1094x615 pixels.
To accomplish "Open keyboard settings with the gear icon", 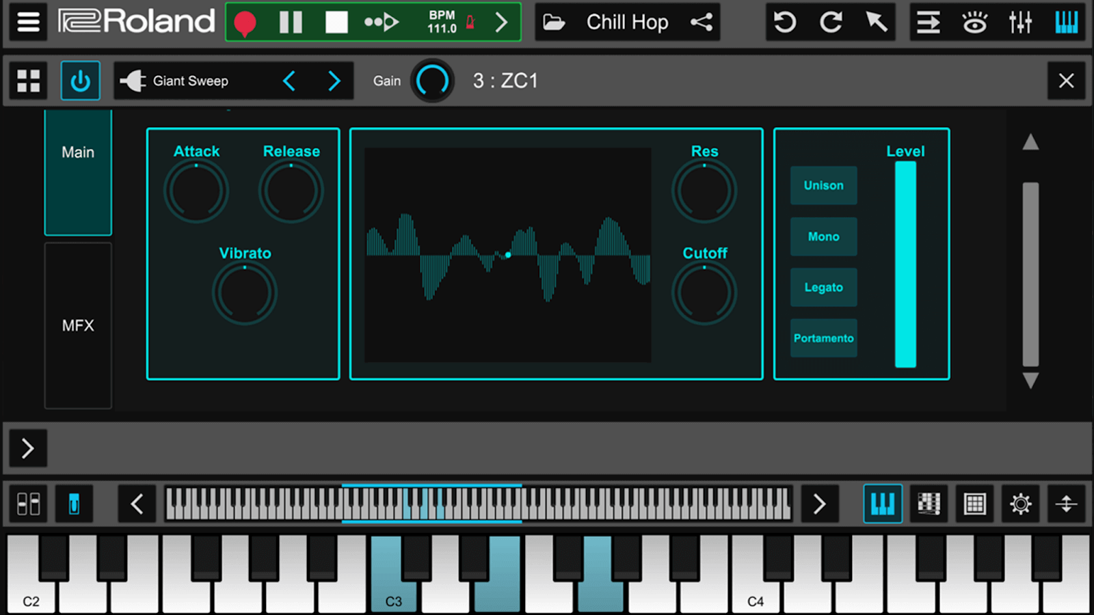I will (x=1020, y=504).
